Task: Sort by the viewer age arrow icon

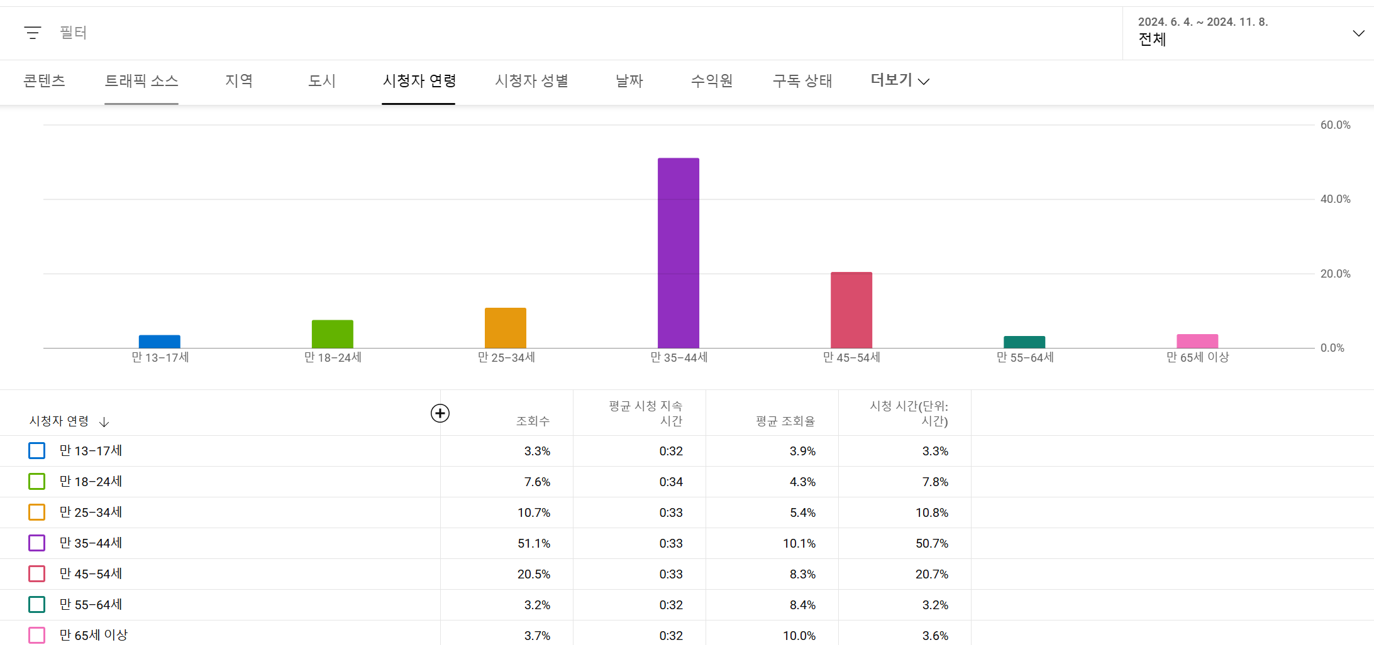Action: [x=104, y=421]
